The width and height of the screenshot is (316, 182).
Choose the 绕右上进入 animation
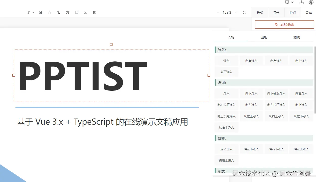(x=226, y=161)
